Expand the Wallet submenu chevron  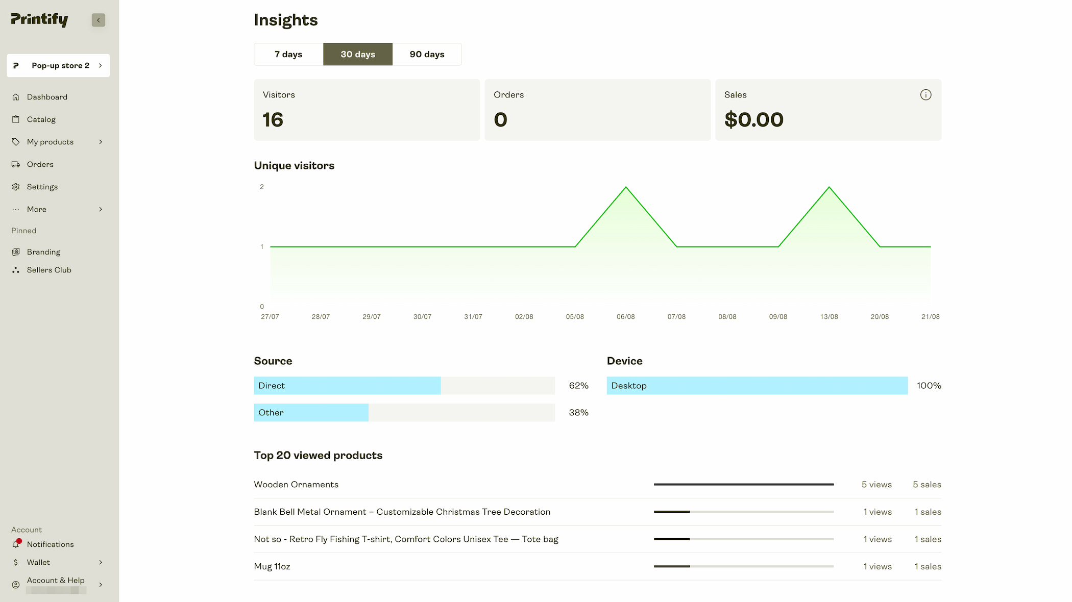(x=101, y=562)
